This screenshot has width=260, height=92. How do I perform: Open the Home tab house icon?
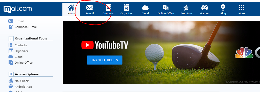coord(71,8)
